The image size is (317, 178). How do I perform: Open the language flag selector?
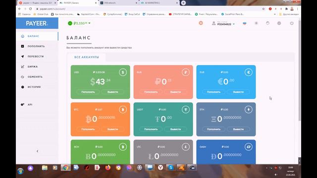[x=244, y=23]
